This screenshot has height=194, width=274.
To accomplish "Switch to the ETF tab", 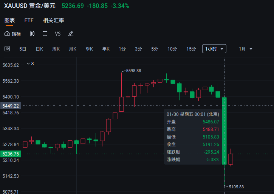I will point(29,20).
